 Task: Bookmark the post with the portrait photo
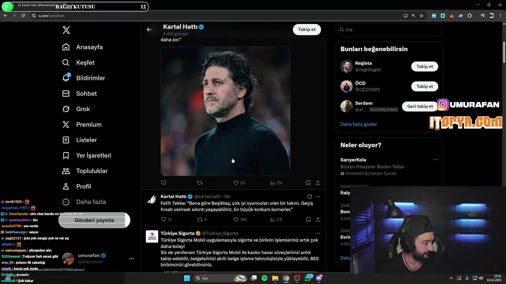[x=308, y=183]
